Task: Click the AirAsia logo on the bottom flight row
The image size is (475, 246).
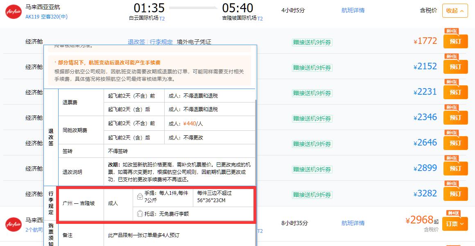Action: click(x=13, y=225)
